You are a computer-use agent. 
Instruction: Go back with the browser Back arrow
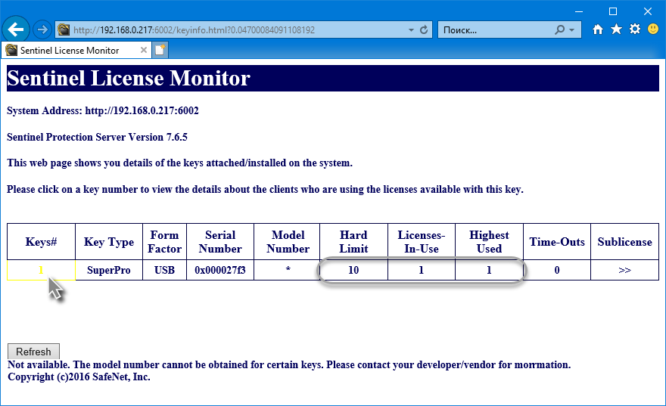point(16,29)
